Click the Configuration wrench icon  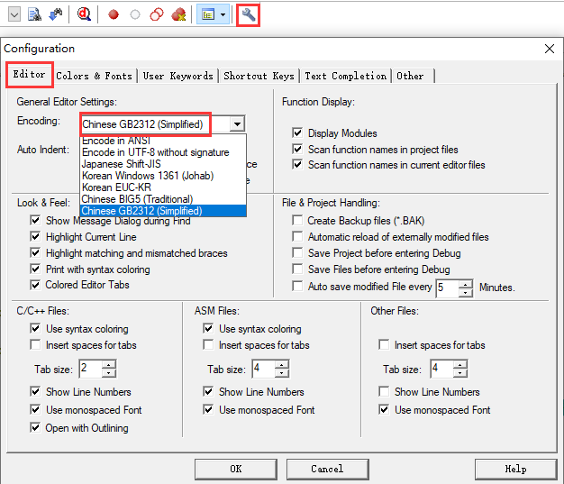pos(249,14)
